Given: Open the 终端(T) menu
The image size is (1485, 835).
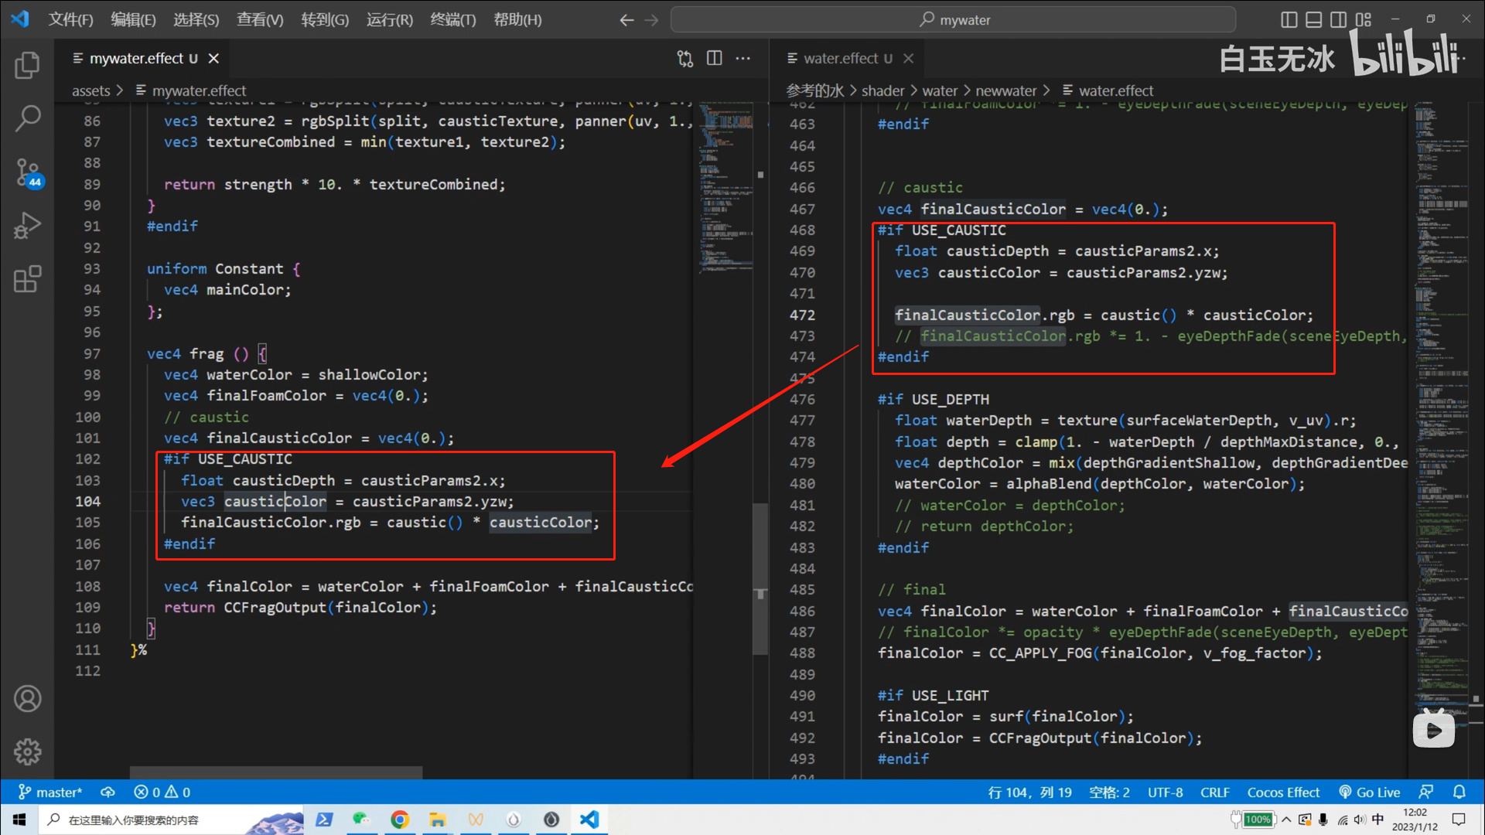Looking at the screenshot, I should [x=452, y=19].
